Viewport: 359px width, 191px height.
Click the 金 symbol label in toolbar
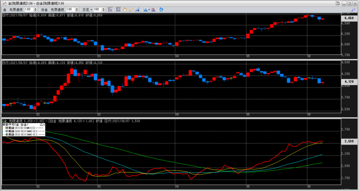5,9
